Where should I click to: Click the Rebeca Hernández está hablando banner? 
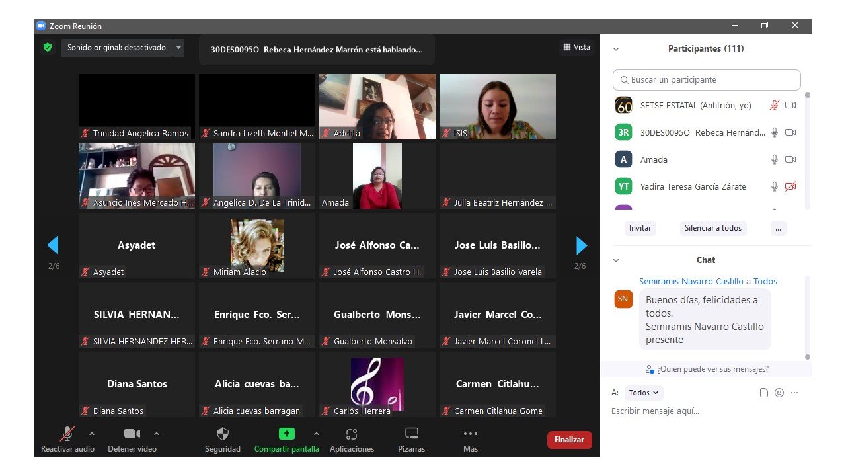point(317,50)
